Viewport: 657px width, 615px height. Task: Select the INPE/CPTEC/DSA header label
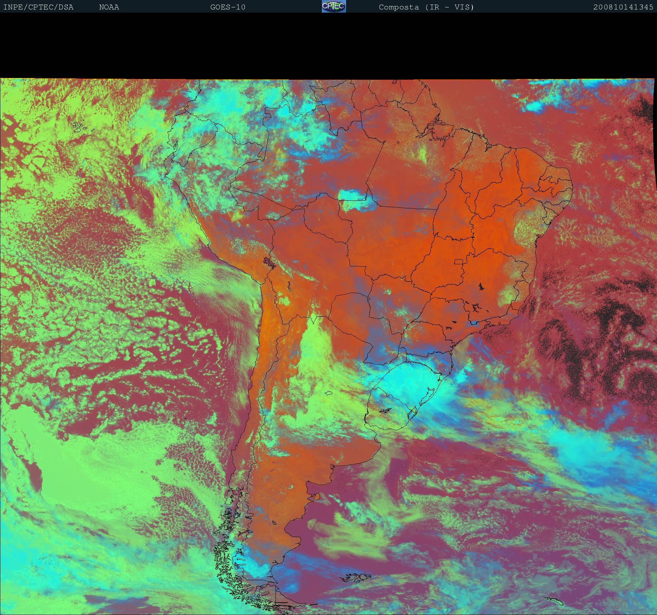(x=38, y=7)
